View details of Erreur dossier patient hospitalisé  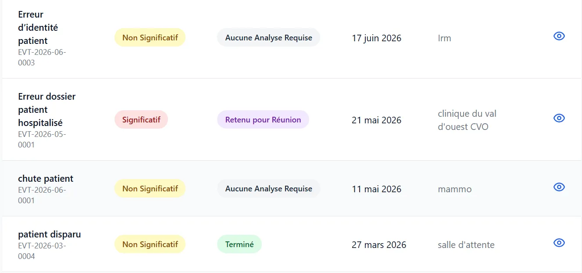coord(559,118)
